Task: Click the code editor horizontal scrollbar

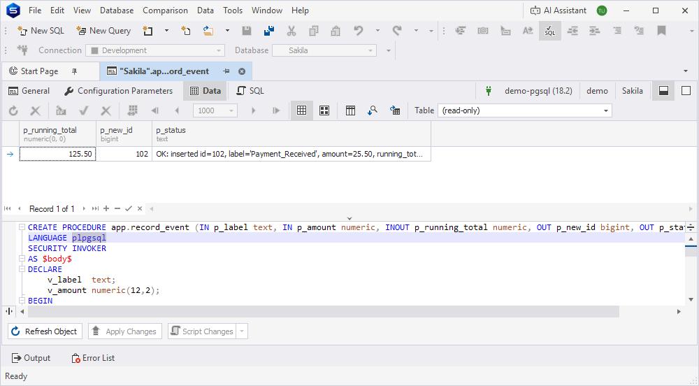Action: coord(323,312)
